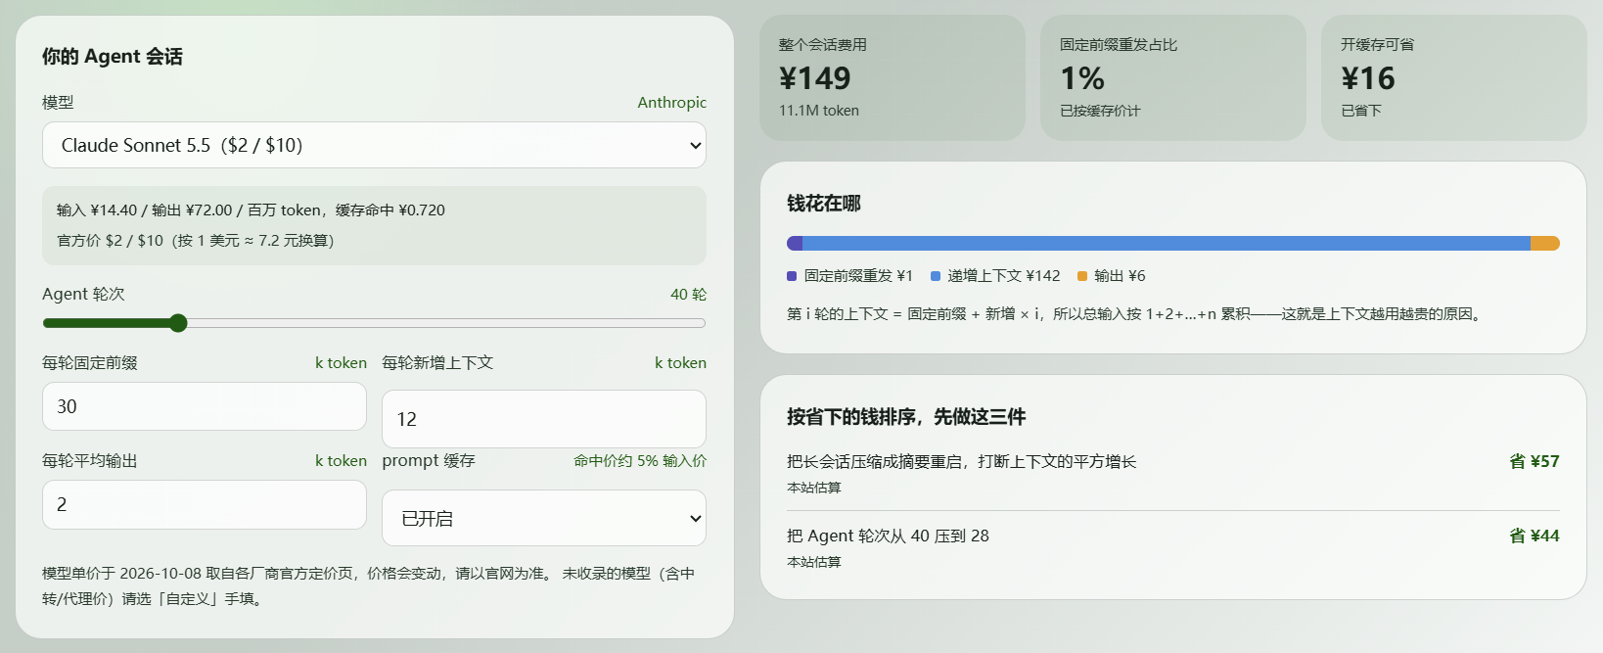Click the 已按缓存价计 caption

tap(1100, 111)
